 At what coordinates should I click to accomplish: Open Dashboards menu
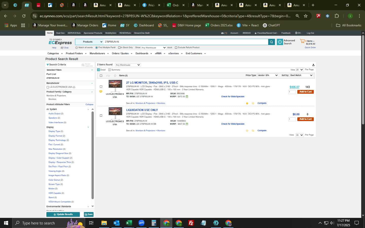pos(144,53)
